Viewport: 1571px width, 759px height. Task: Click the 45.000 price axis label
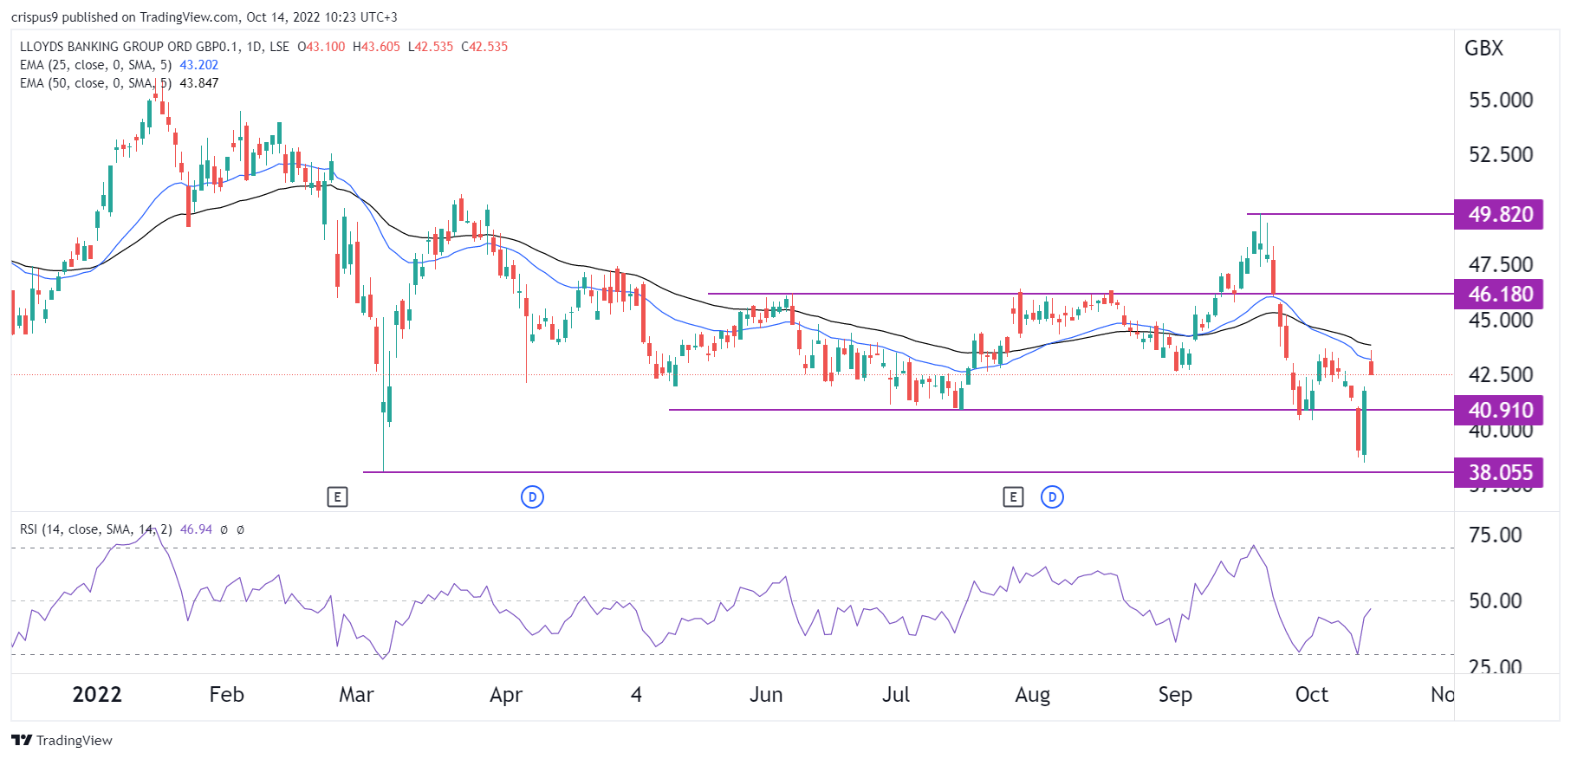(x=1501, y=320)
